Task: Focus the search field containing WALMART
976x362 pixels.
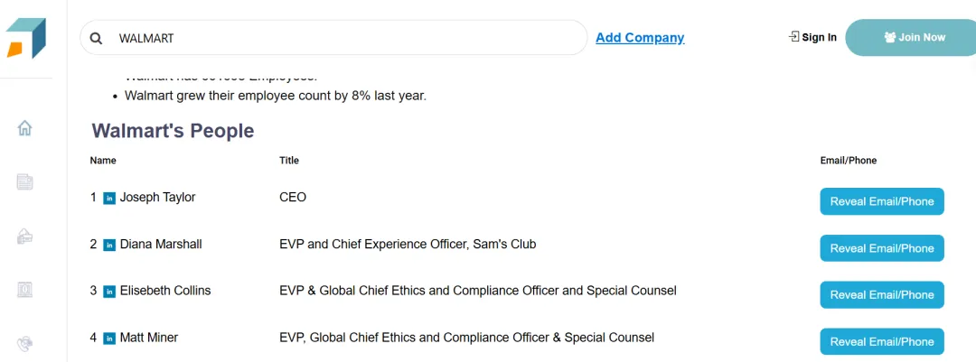Action: [x=343, y=38]
